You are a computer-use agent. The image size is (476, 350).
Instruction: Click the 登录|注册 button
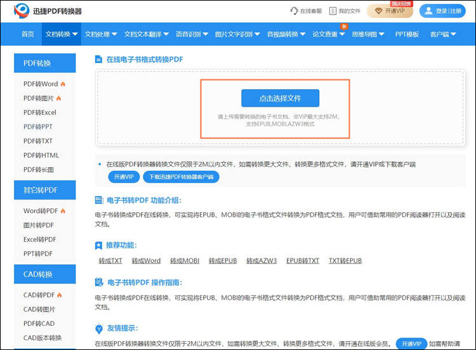click(442, 11)
